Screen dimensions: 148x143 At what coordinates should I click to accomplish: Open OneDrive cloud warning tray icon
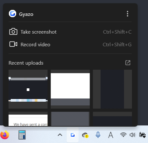coord(85,135)
